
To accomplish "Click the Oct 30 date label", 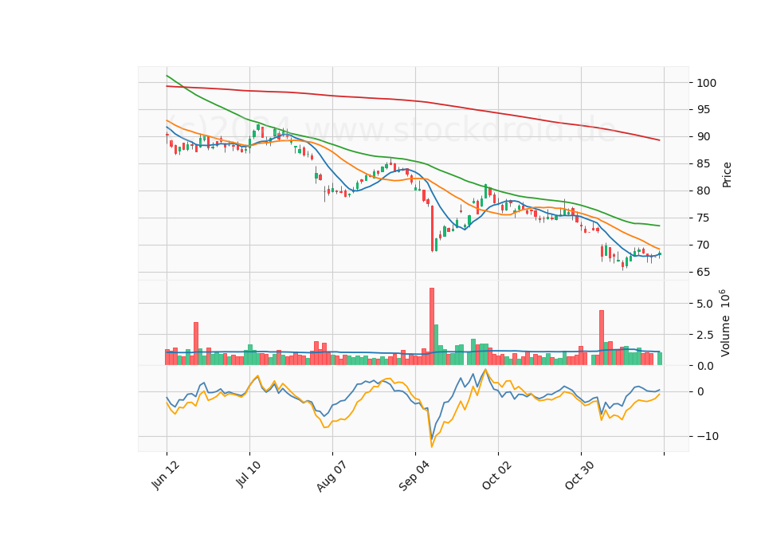I will [580, 475].
